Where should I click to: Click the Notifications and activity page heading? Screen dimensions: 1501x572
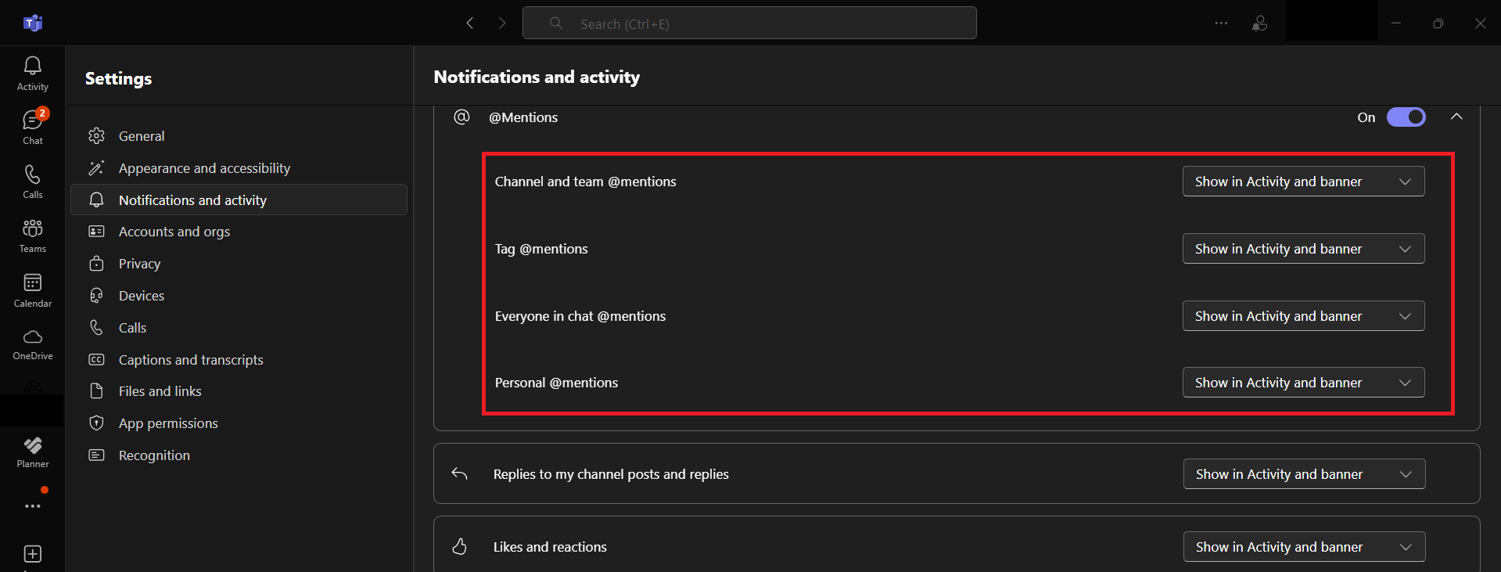pyautogui.click(x=537, y=77)
